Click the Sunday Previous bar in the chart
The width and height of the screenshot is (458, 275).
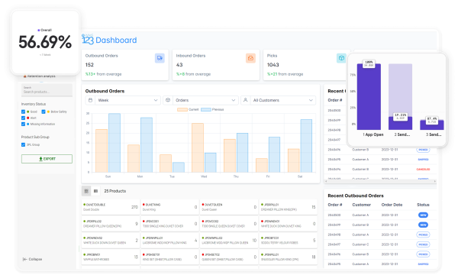coord(114,143)
